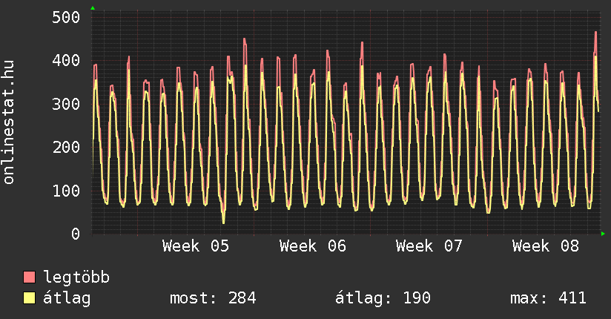Click the red legtöbb legend swatch

(30, 277)
